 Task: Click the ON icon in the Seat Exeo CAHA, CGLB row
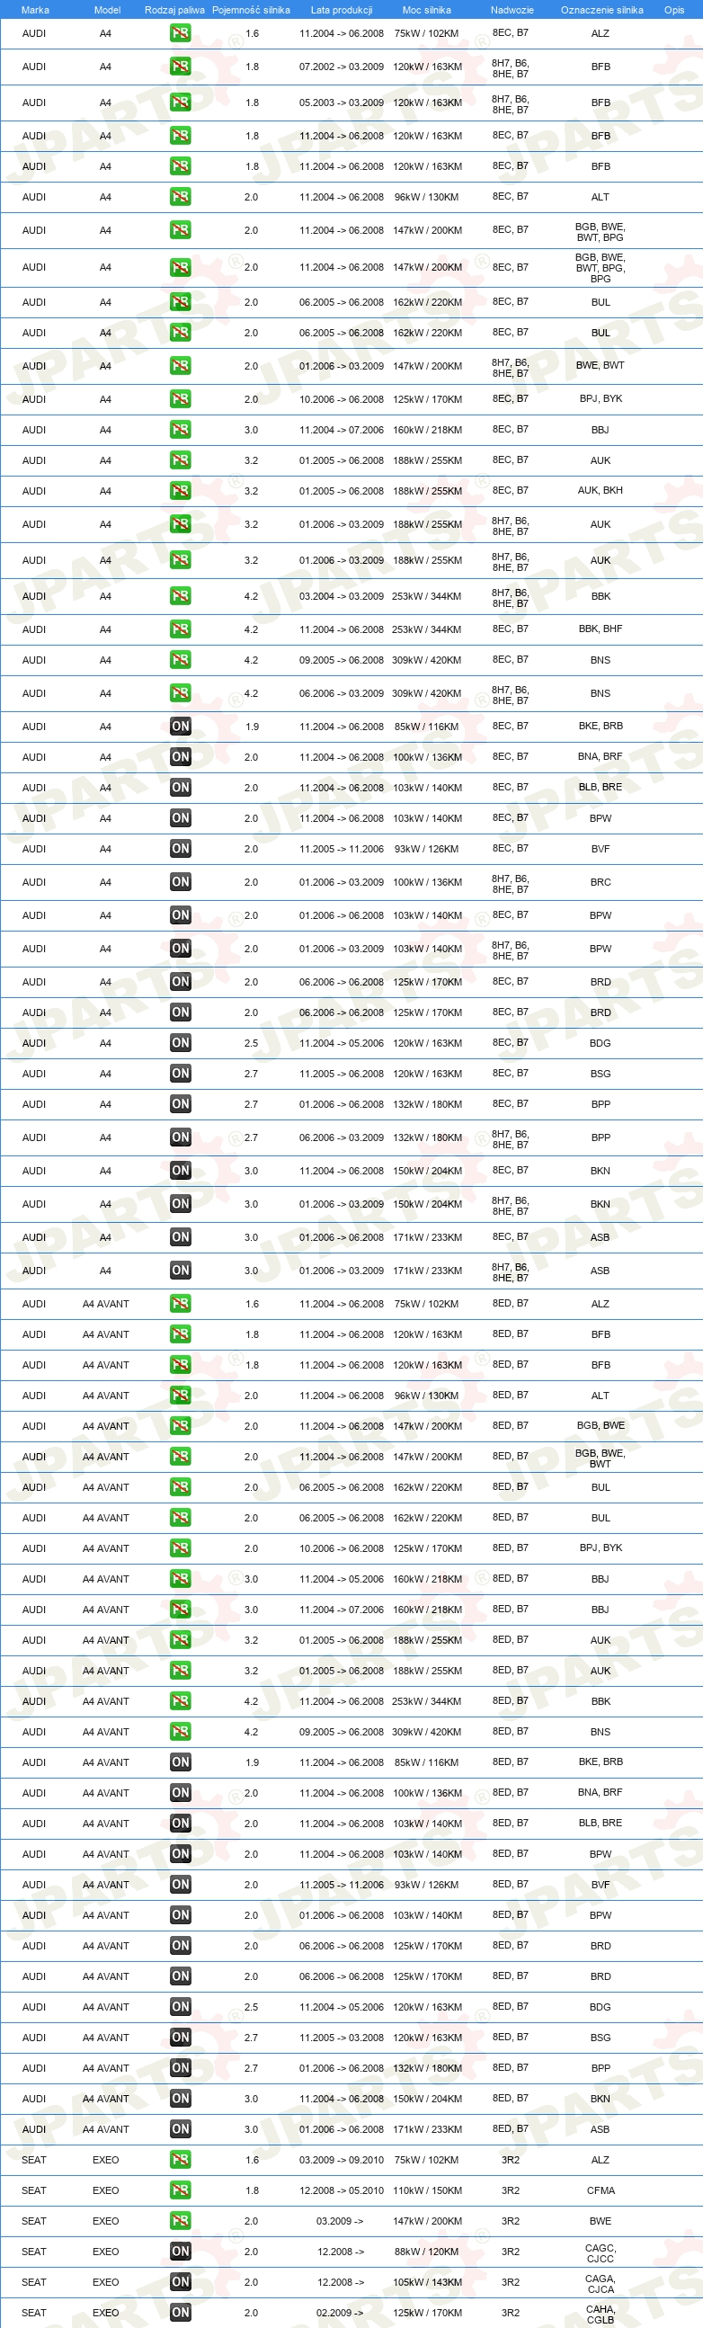point(180,2313)
